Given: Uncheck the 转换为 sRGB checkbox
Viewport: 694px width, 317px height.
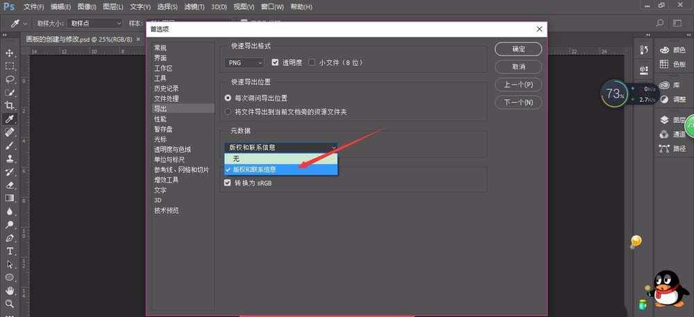Looking at the screenshot, I should coord(227,183).
